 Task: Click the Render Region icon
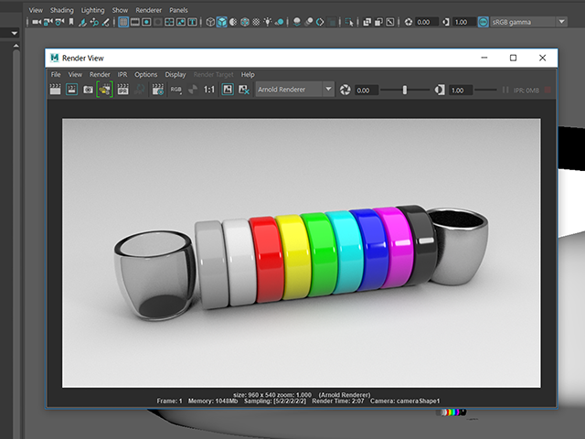[x=71, y=90]
